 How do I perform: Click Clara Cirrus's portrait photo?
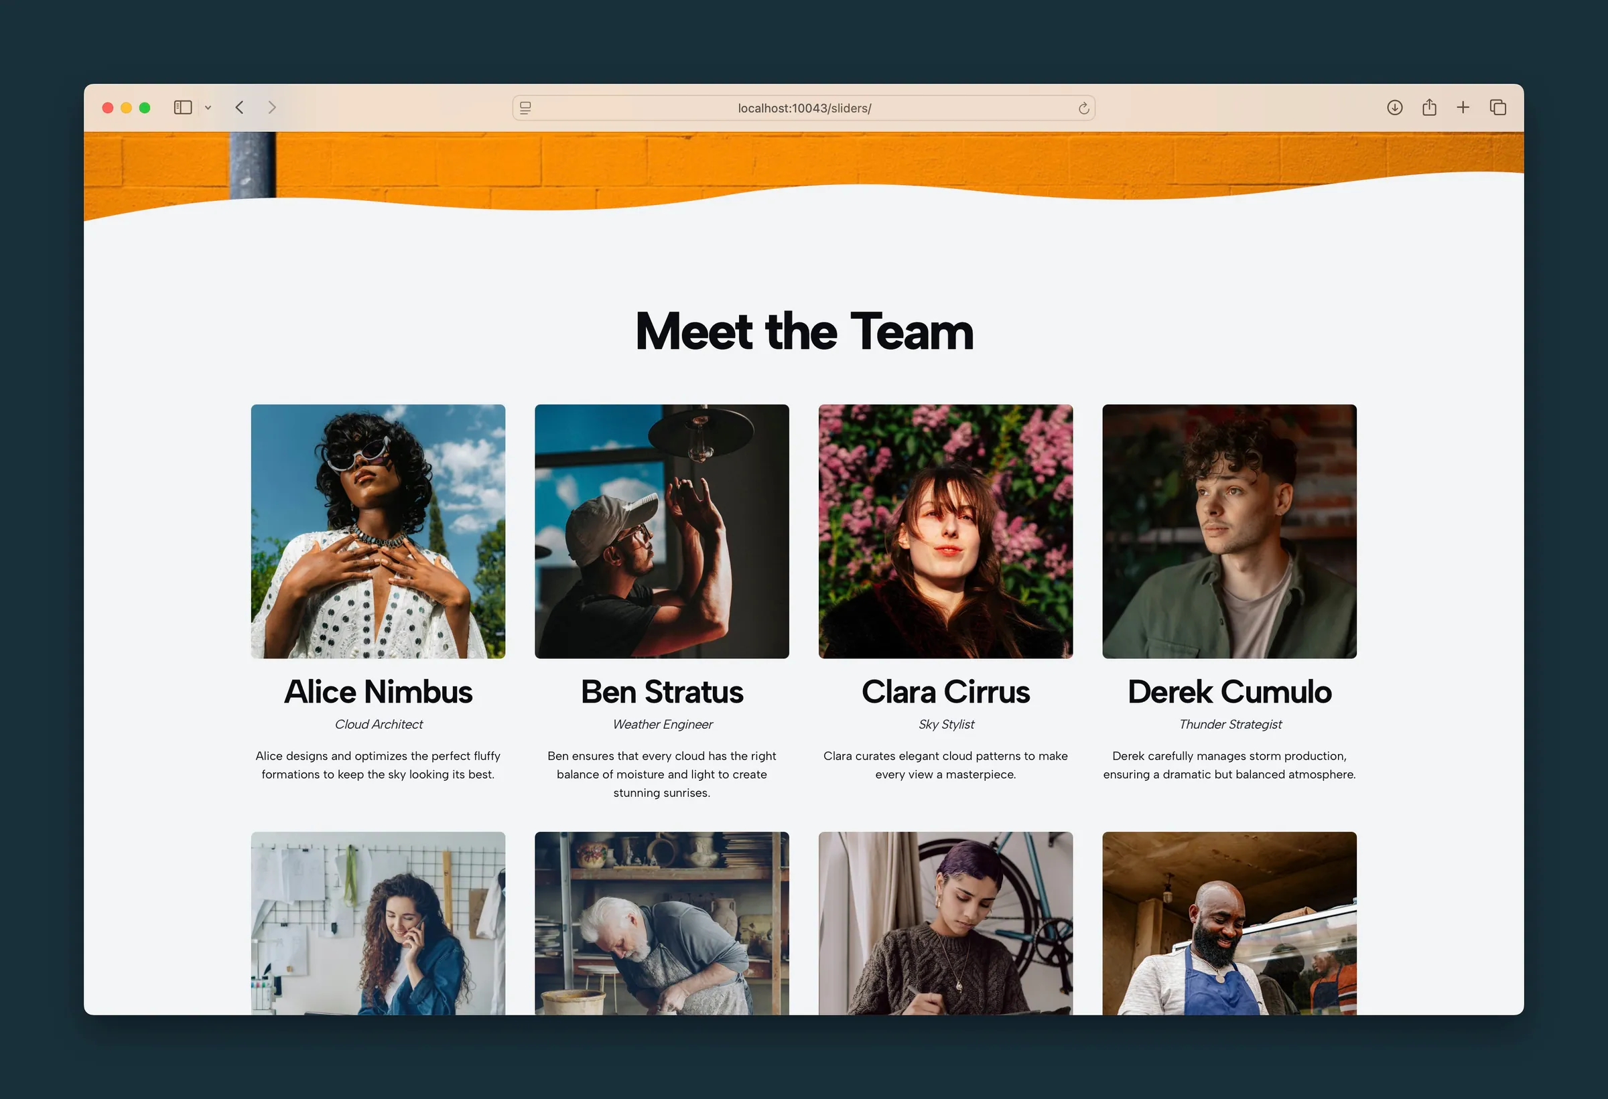pos(946,531)
